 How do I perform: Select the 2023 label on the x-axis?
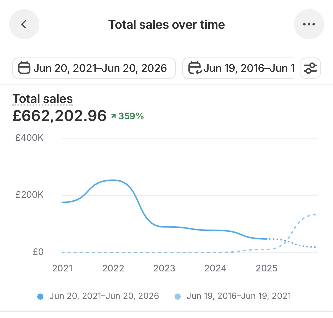click(164, 268)
